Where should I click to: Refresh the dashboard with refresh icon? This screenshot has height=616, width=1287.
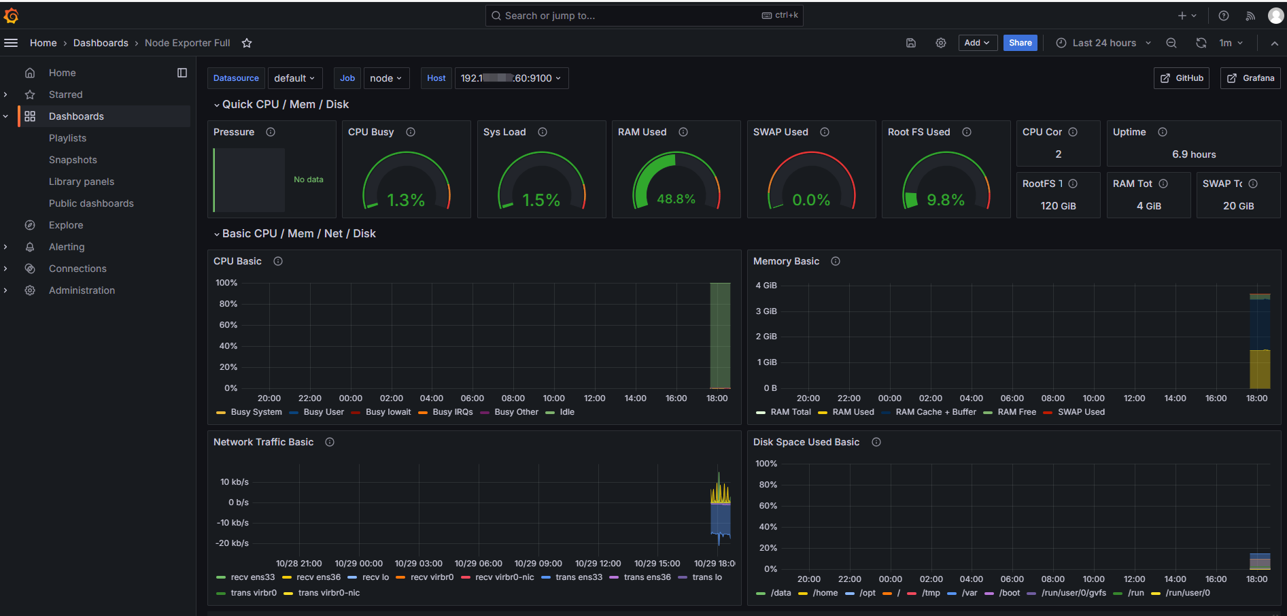[1201, 43]
